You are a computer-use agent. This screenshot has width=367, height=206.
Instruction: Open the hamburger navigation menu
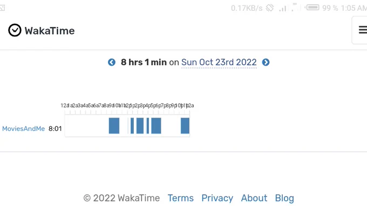(362, 30)
